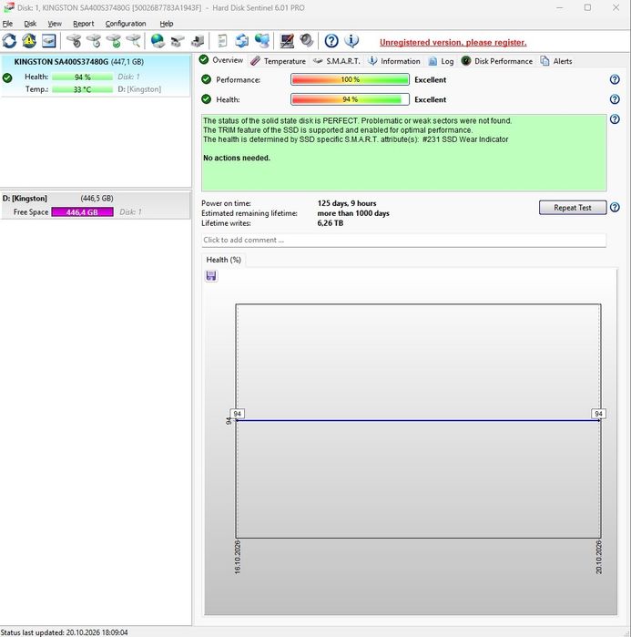
Task: Click the document report toolbar icon
Action: point(222,41)
